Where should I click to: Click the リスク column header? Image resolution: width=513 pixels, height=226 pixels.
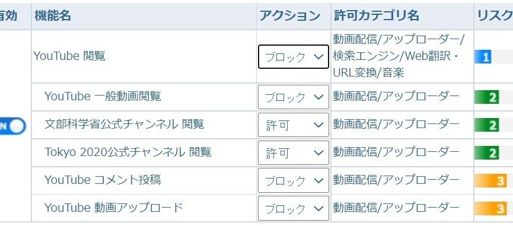pyautogui.click(x=495, y=15)
